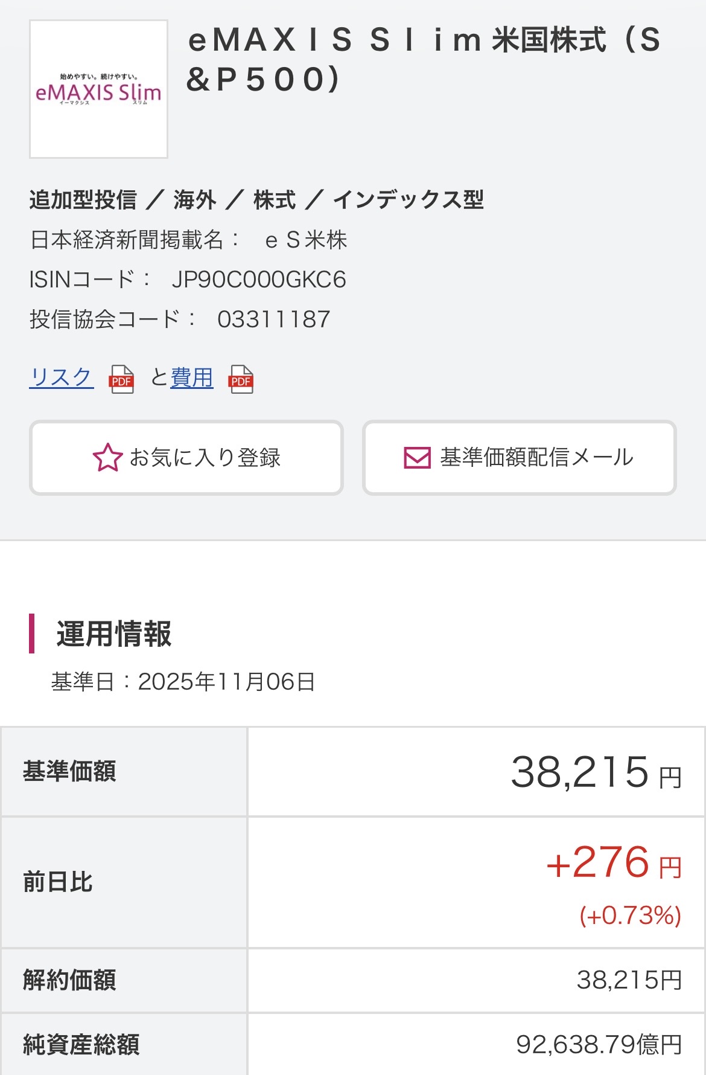The width and height of the screenshot is (706, 1075).
Task: Click the 基準価額 row label
Action: 69,771
